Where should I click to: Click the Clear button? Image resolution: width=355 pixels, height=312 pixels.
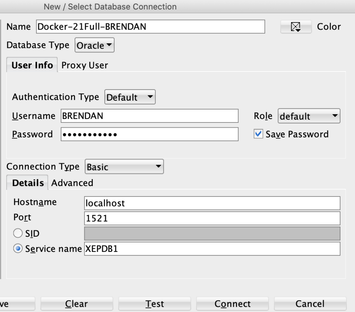[x=77, y=304]
